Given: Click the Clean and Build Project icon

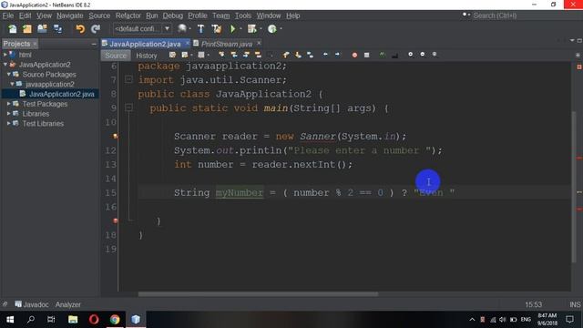Looking at the screenshot, I should (217, 28).
